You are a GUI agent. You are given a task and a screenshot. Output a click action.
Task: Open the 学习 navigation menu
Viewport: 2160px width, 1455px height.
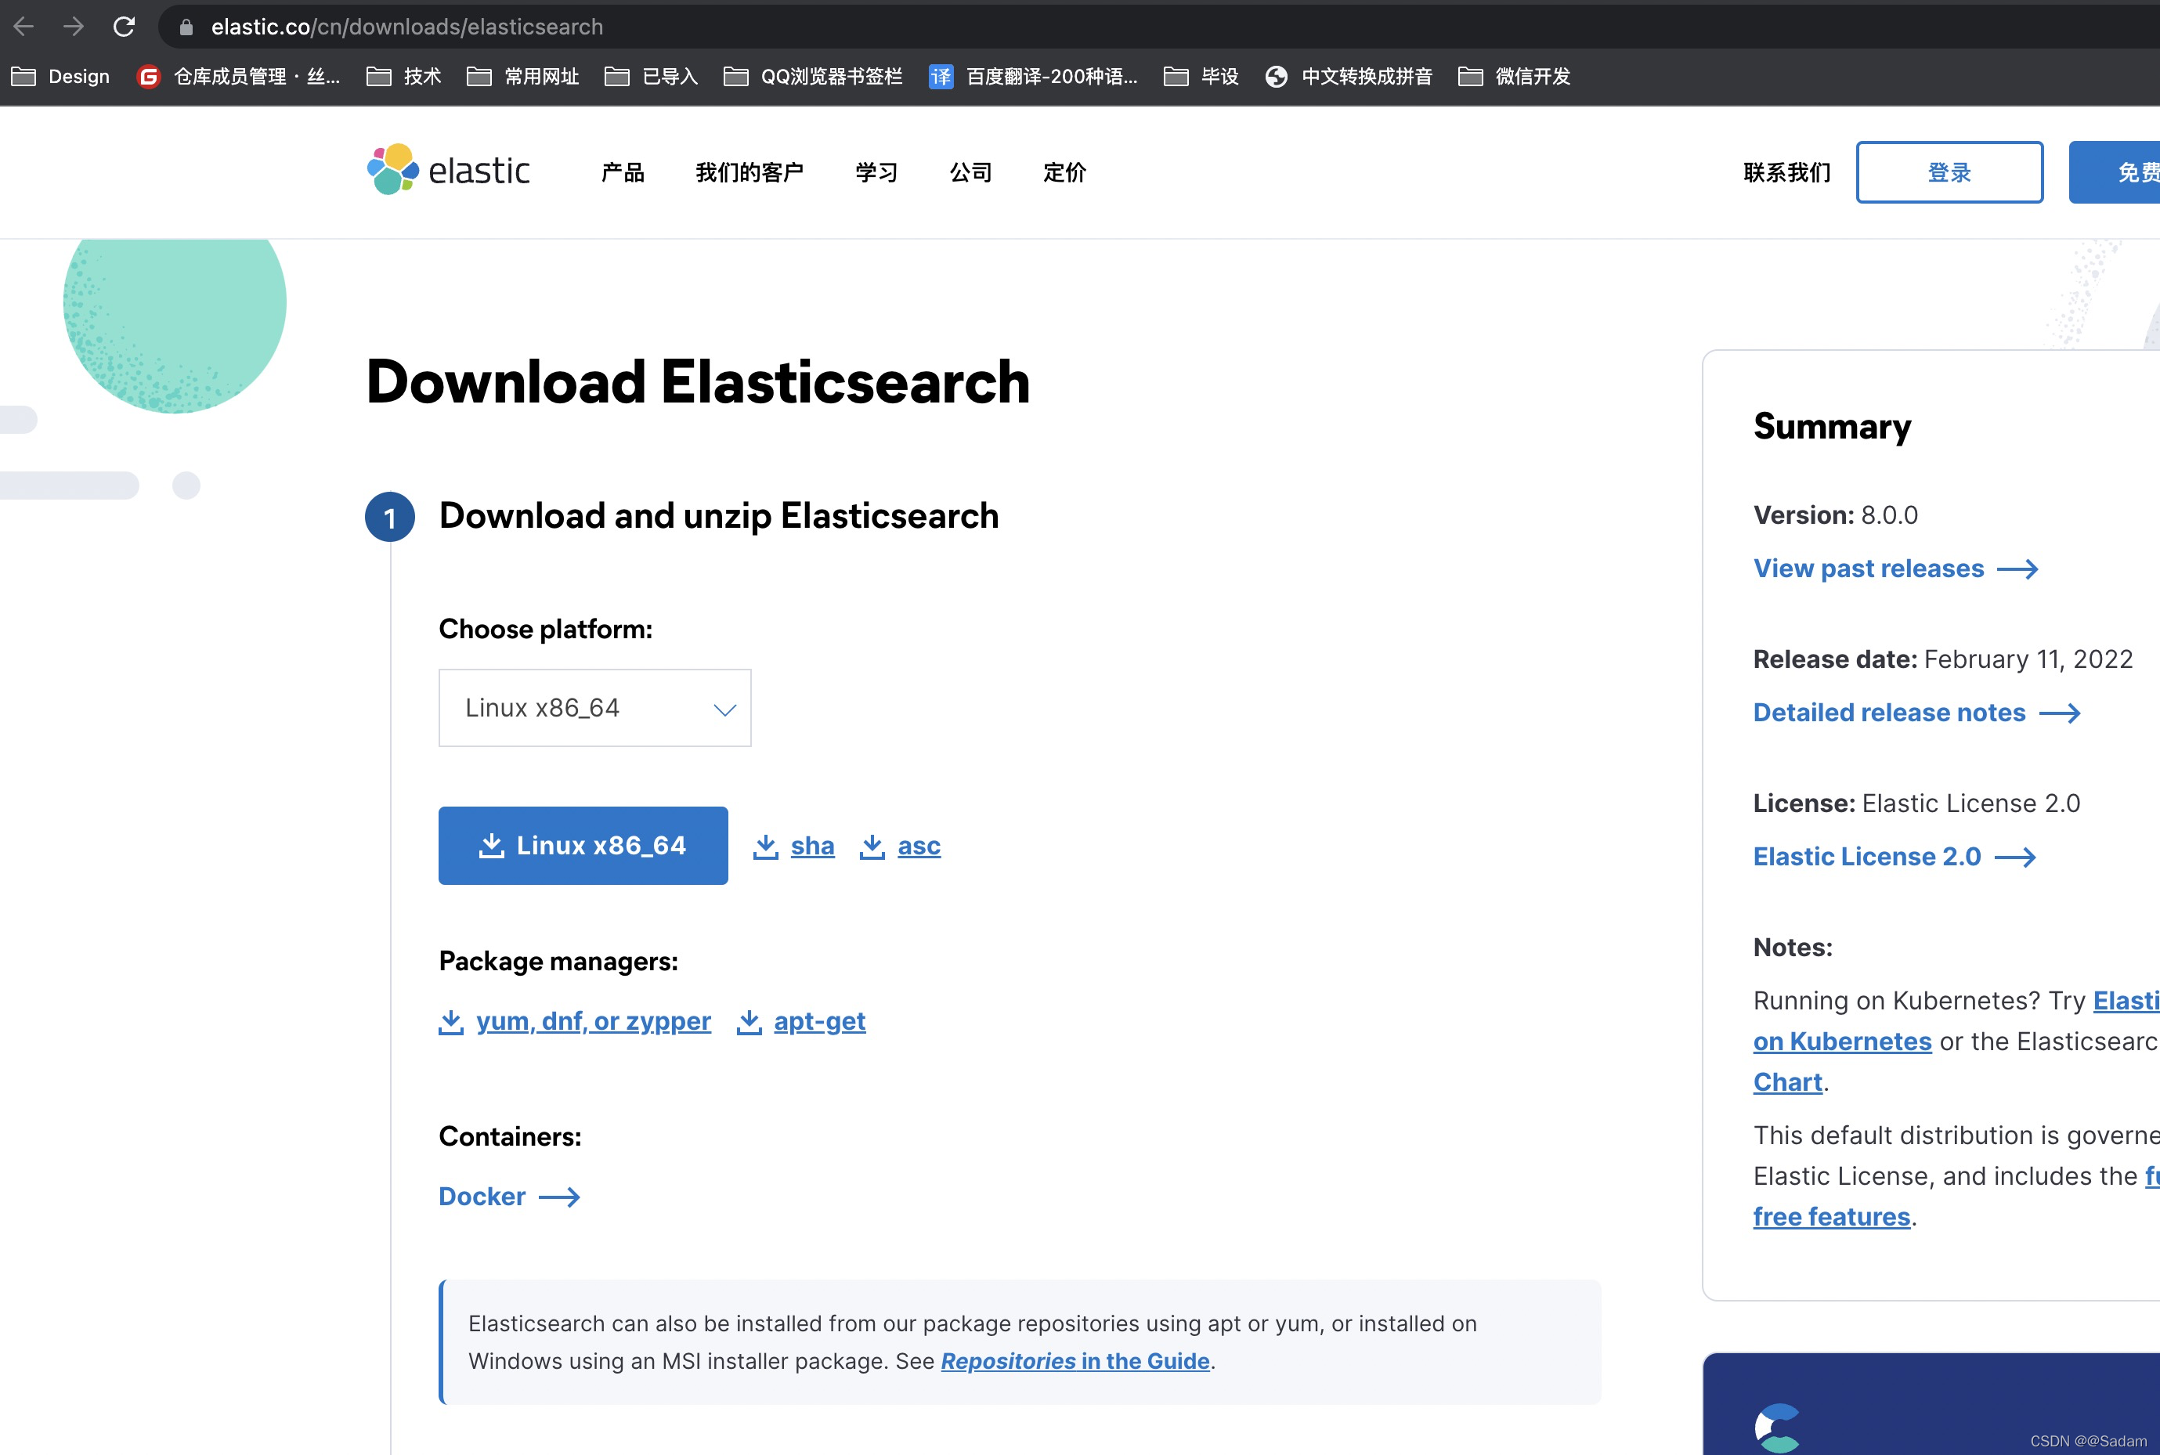pos(876,172)
